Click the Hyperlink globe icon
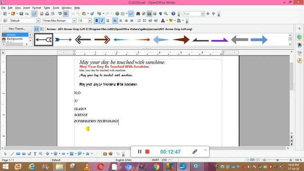Viewport: 304px width, 171px height. pyautogui.click(x=117, y=14)
